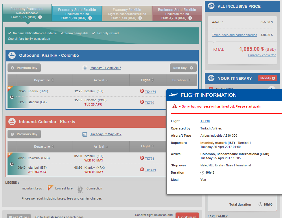Go to Next Day for outbound flight
The height and width of the screenshot is (218, 282).
pyautogui.click(x=183, y=68)
